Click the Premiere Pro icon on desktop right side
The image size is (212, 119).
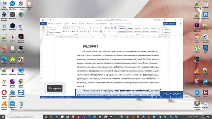tap(197, 27)
